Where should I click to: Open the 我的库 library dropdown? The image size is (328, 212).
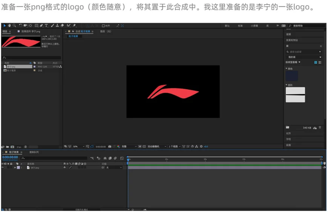[303, 57]
